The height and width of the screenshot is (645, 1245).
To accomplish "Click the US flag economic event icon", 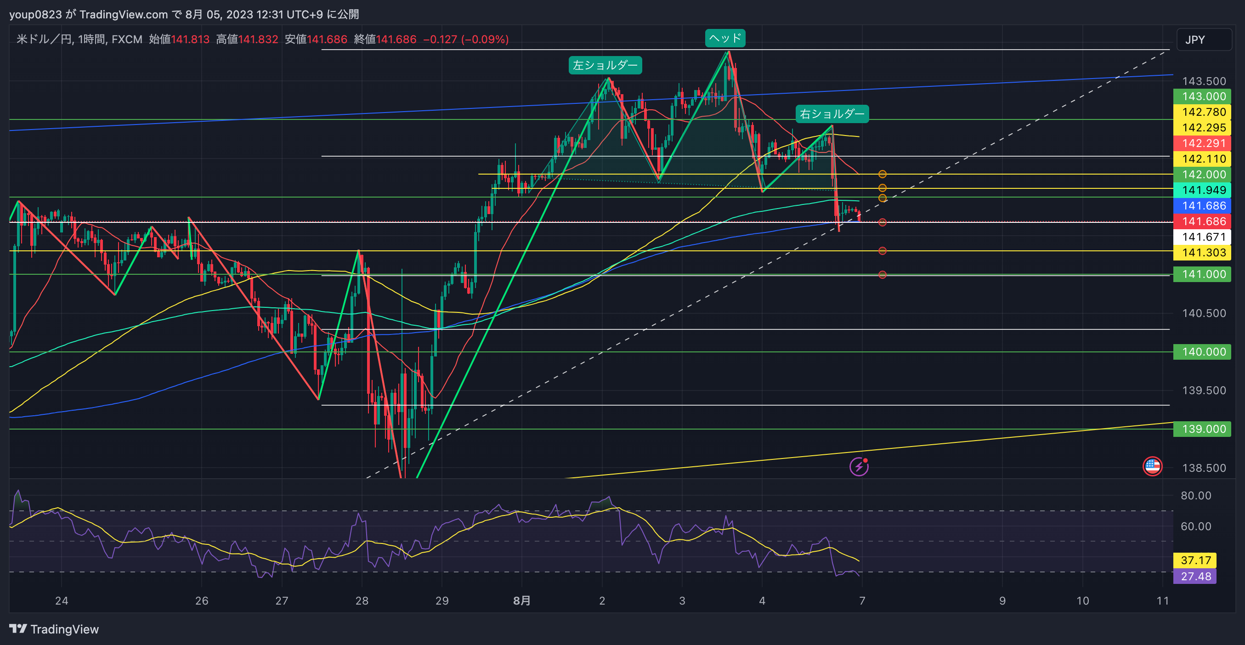I will click(x=1152, y=466).
